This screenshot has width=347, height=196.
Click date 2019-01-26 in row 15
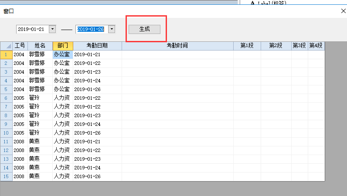97,176
